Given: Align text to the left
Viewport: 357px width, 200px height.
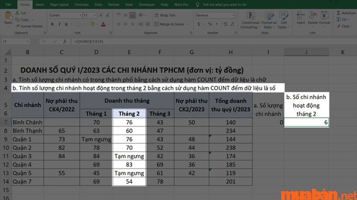Looking at the screenshot, I should (x=119, y=24).
